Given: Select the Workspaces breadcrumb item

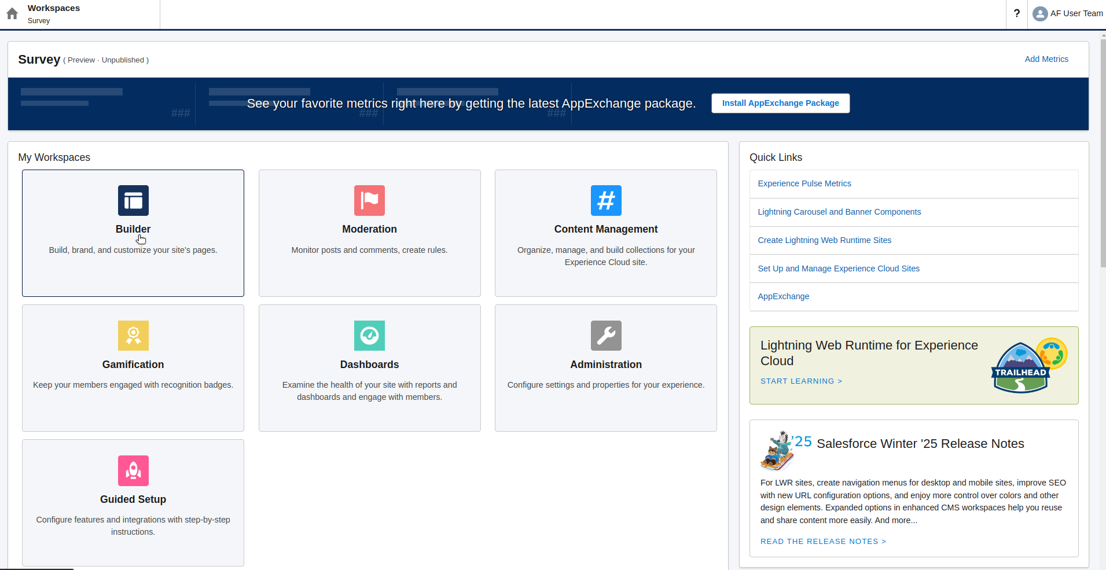Looking at the screenshot, I should (x=54, y=8).
